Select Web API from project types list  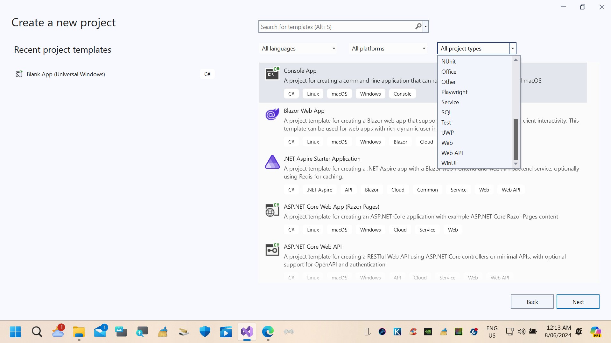(x=475, y=153)
